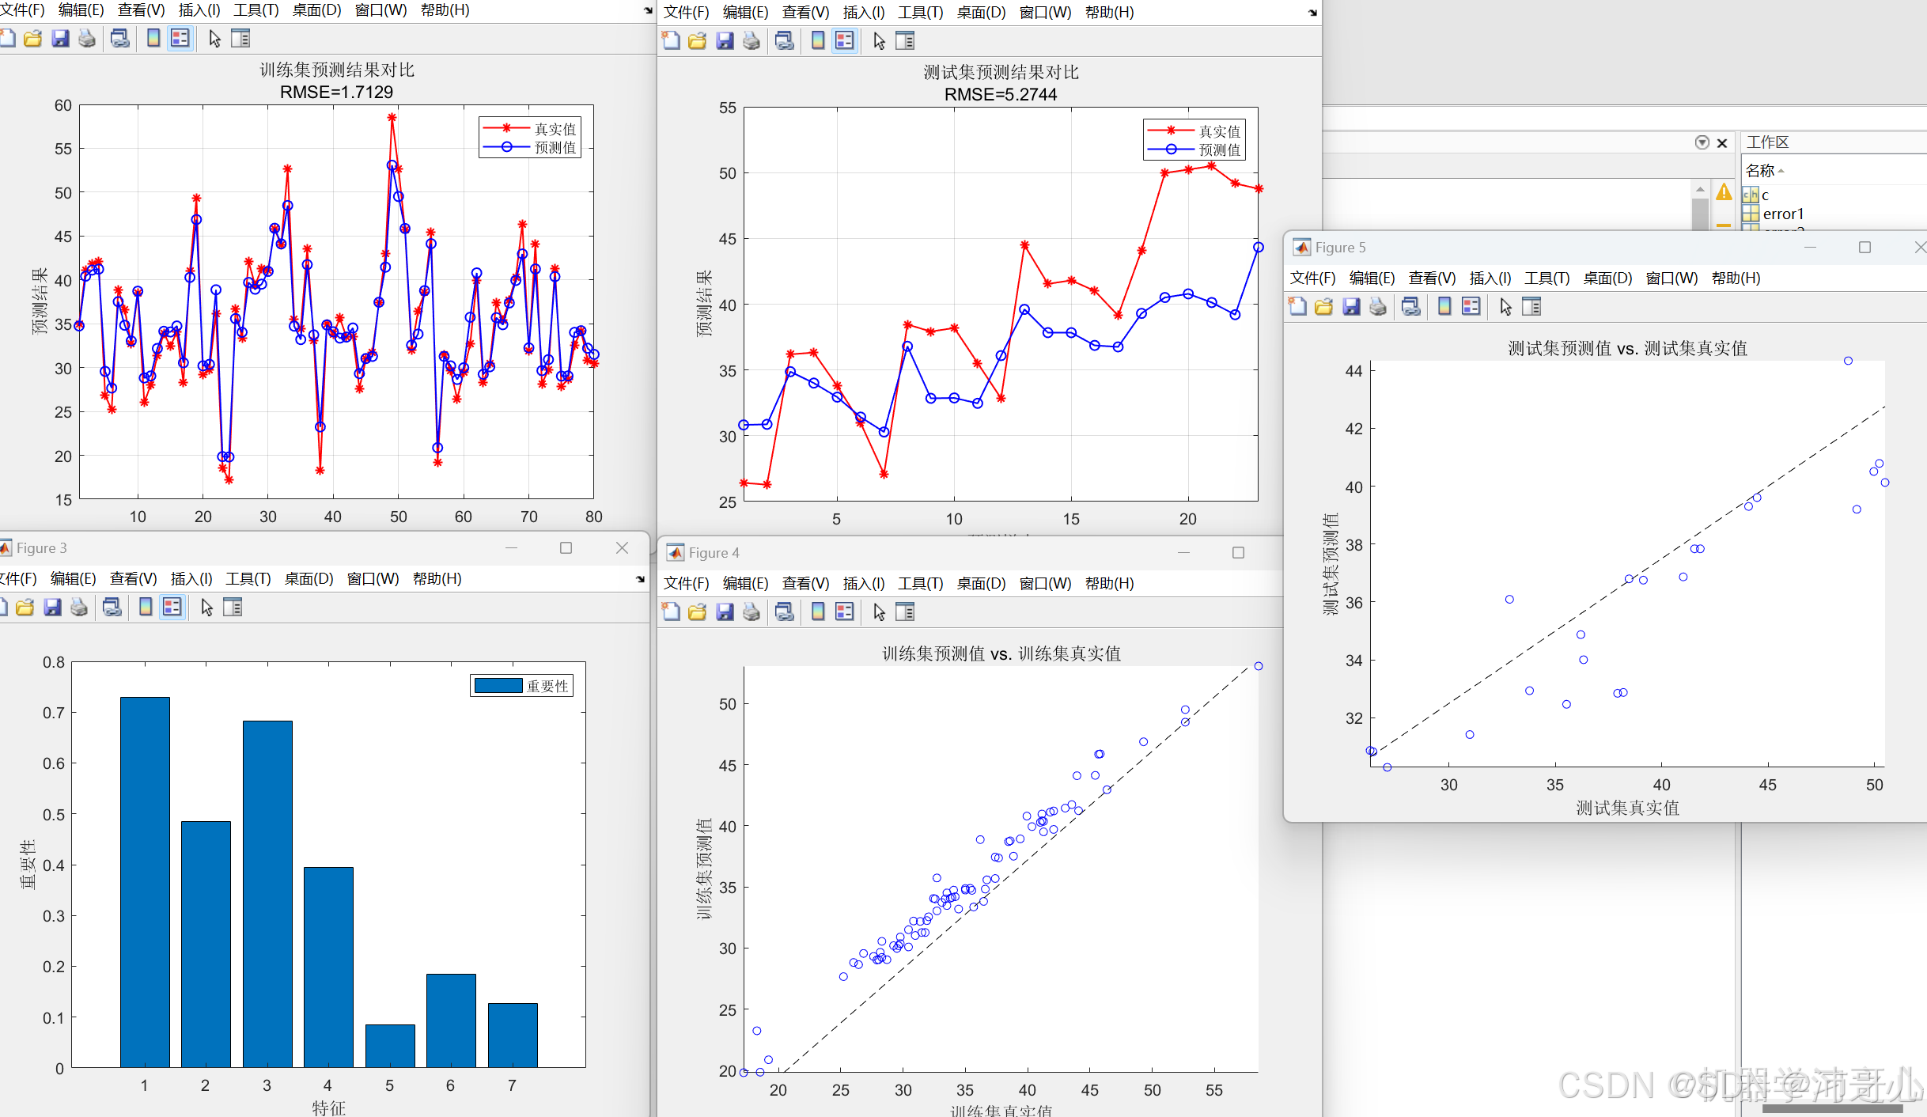The height and width of the screenshot is (1117, 1927).
Task: Click the 名称 column sort arrow
Action: click(x=1781, y=171)
